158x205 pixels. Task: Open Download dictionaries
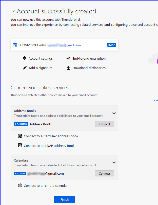tap(89, 68)
